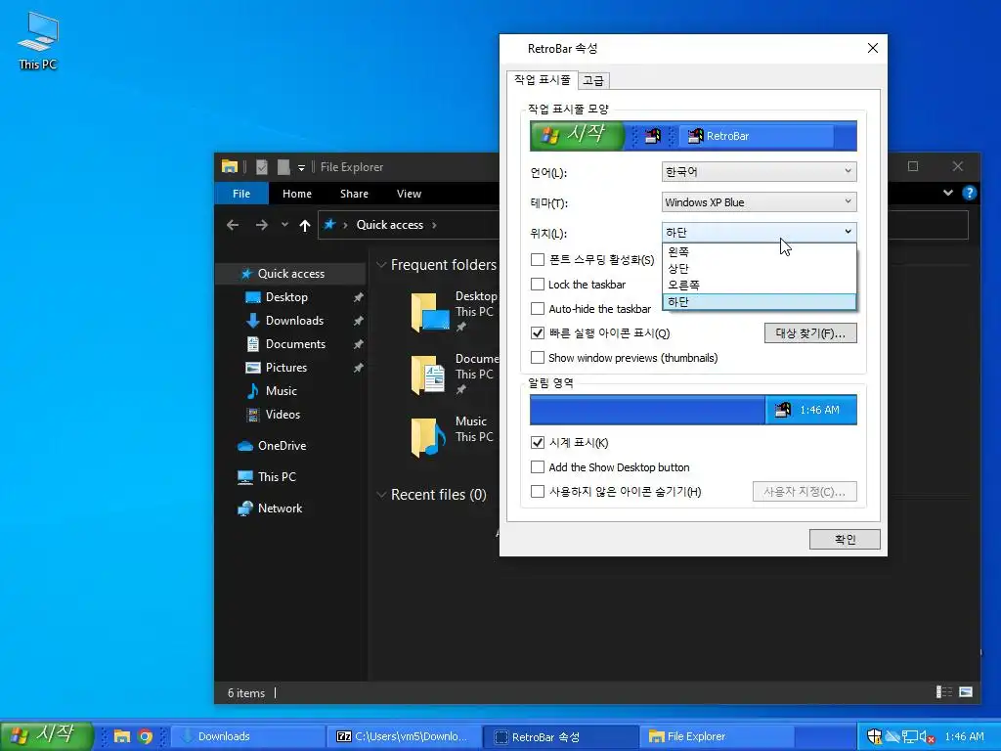Open the Share ribbon tab
The height and width of the screenshot is (751, 1001).
tap(354, 194)
